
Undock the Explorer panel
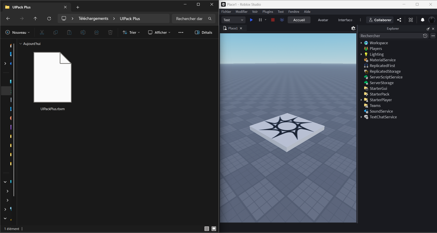pyautogui.click(x=428, y=29)
